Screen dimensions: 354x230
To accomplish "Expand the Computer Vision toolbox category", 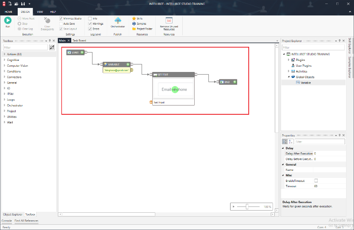I will (4, 65).
